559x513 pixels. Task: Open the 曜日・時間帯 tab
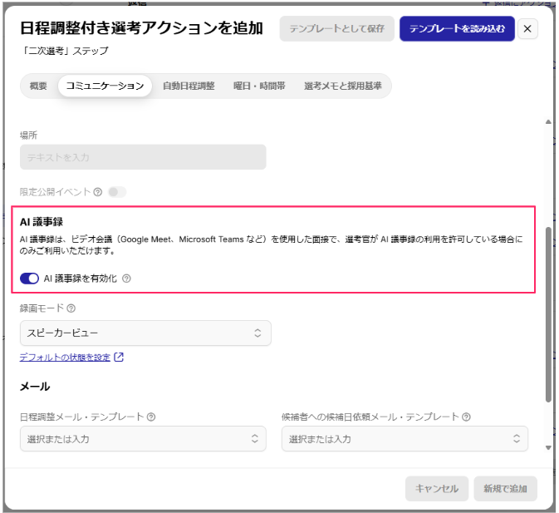(259, 86)
